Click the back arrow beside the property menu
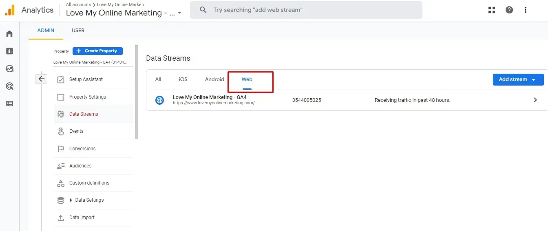The height and width of the screenshot is (231, 548). [x=42, y=79]
